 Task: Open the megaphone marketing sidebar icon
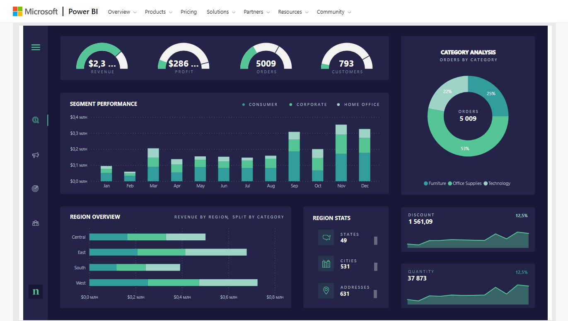tap(36, 155)
